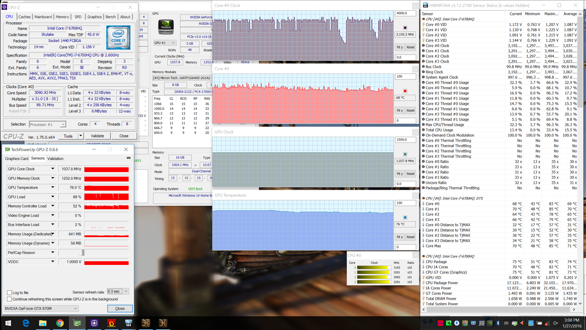Image resolution: width=586 pixels, height=330 pixels.
Task: Check Continue refreshing in background option
Action: click(9, 299)
